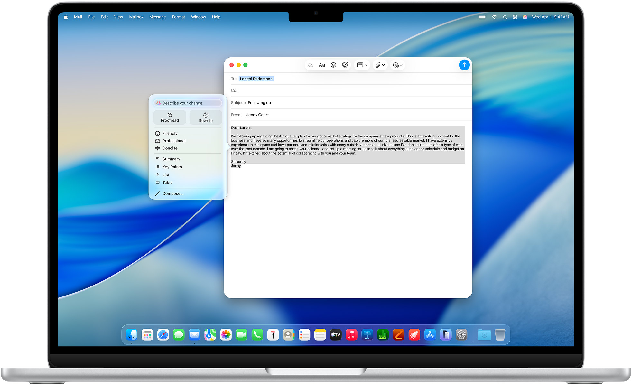Viewport: 632px width, 385px height.
Task: Select Compose... at the bottom of Writing Tools
Action: (173, 193)
